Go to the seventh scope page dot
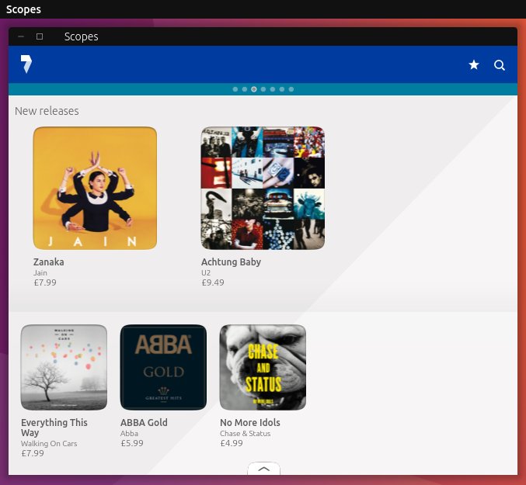The height and width of the screenshot is (485, 526). click(291, 89)
